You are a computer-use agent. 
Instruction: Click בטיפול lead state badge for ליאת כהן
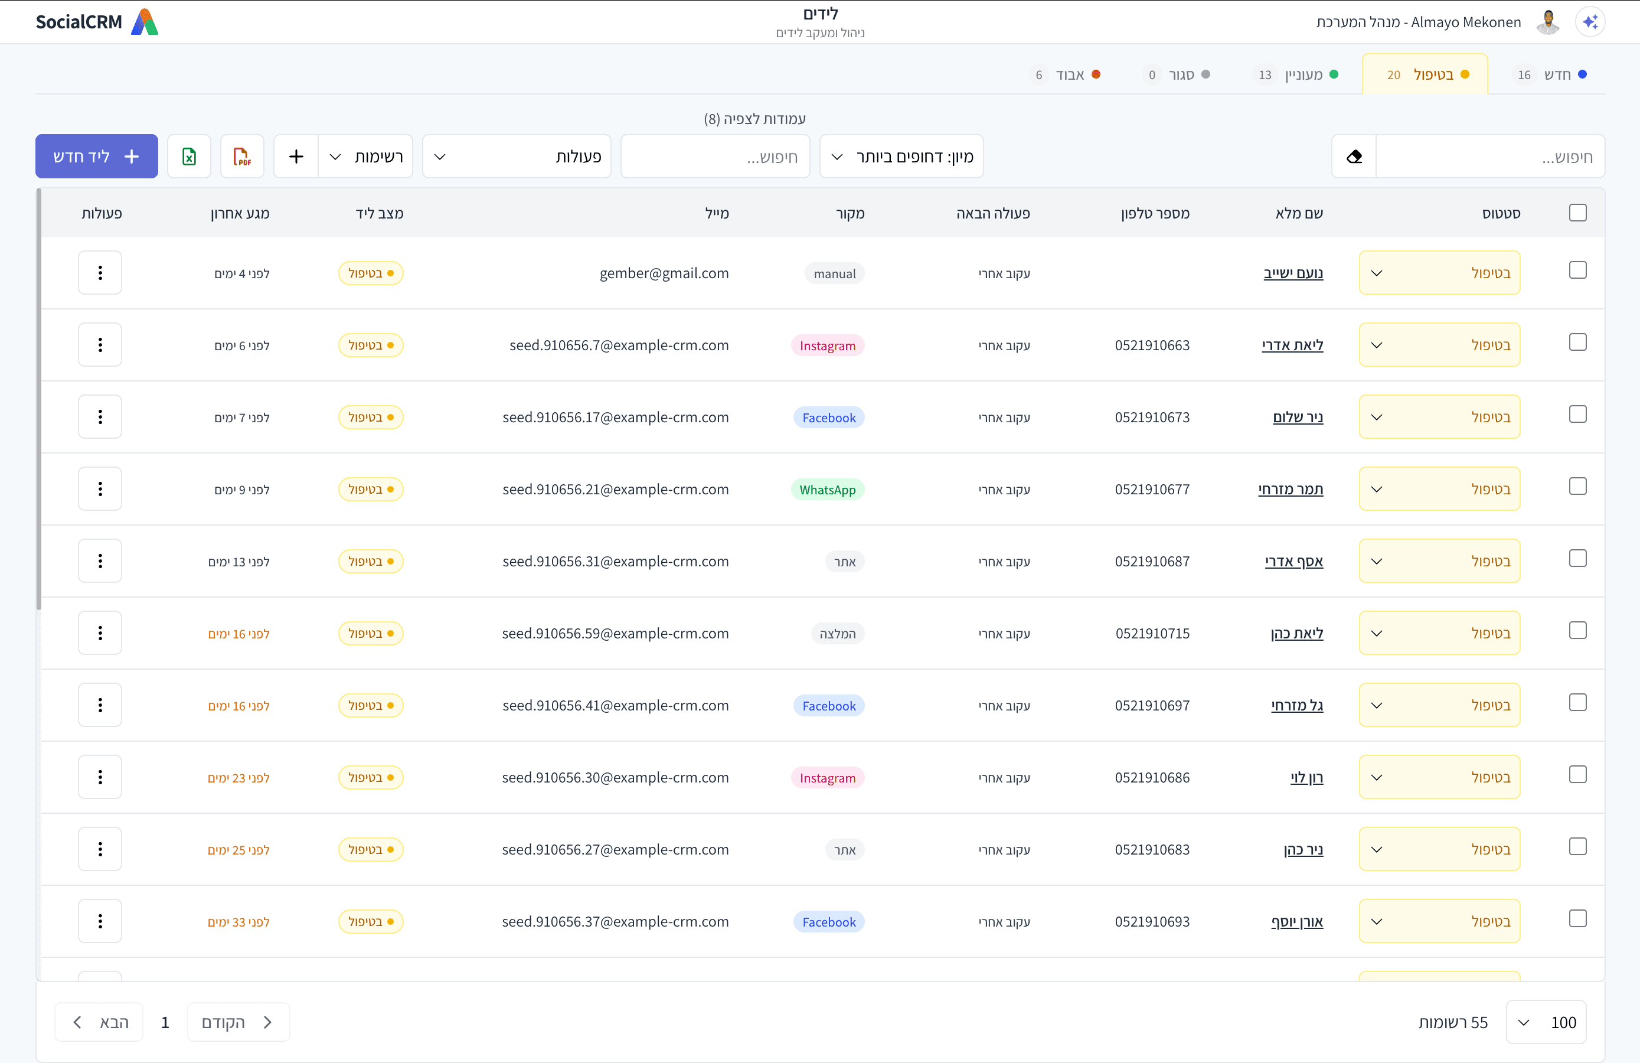tap(371, 633)
